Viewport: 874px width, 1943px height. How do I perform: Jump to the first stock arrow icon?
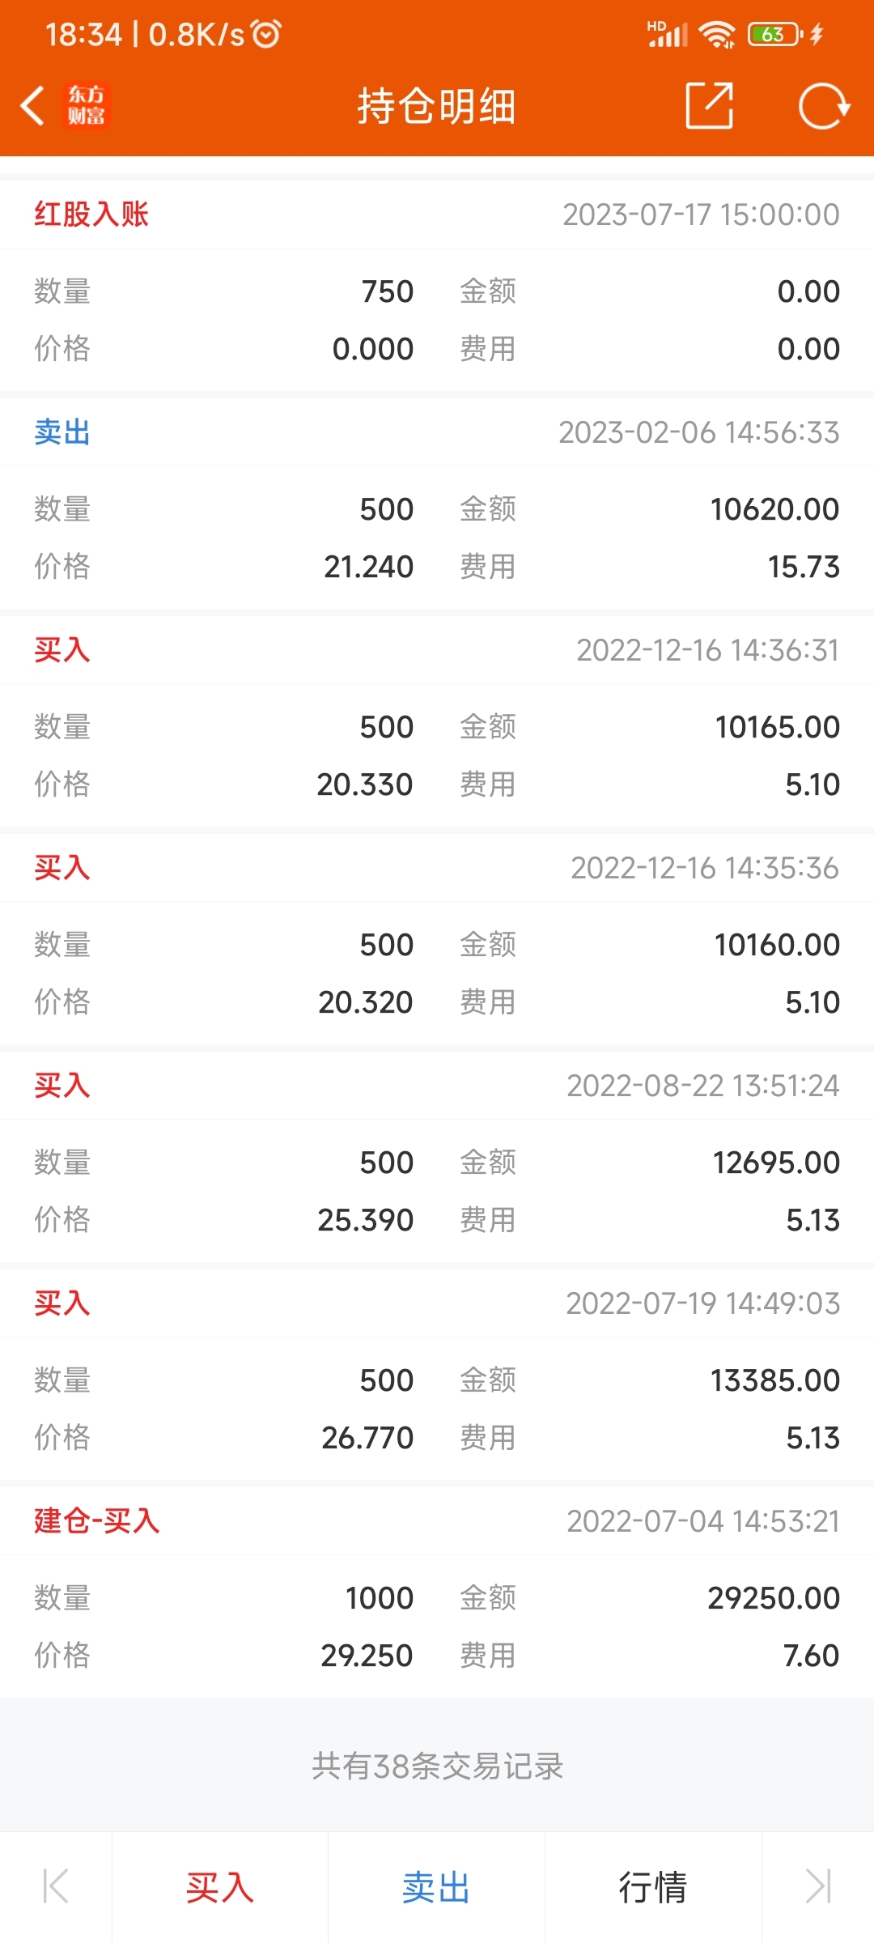click(56, 1887)
